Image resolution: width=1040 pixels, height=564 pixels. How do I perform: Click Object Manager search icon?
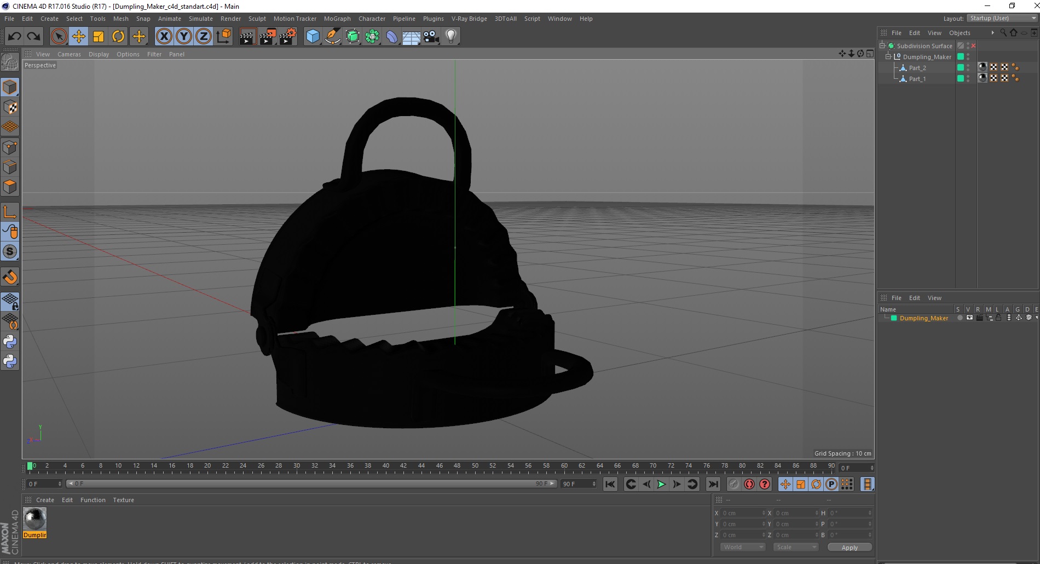(1003, 33)
